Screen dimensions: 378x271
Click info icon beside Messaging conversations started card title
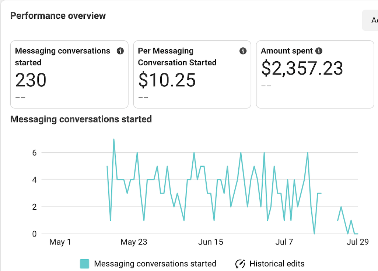[120, 51]
